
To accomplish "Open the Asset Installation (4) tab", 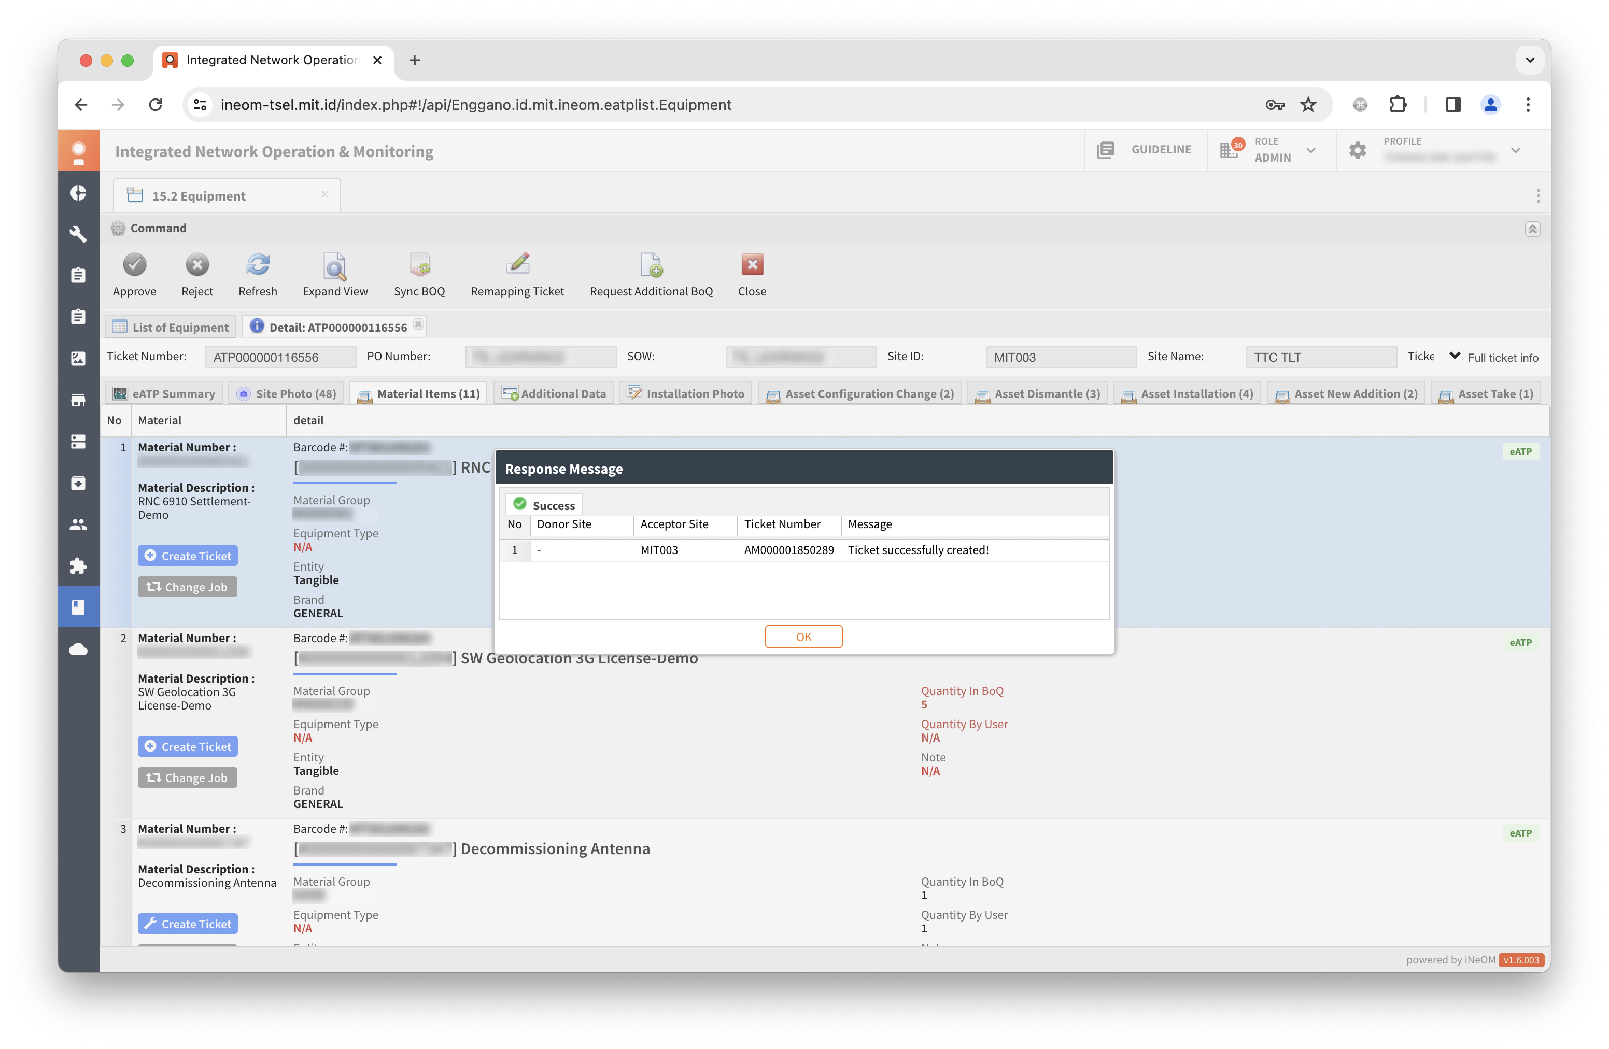I will click(1187, 393).
